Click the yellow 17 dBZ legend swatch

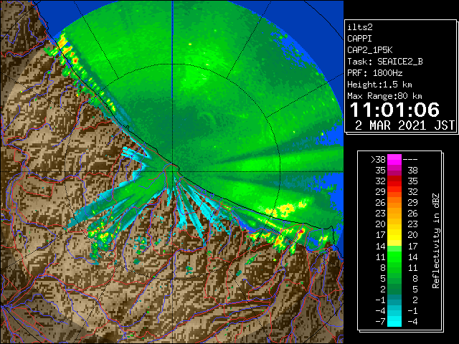click(394, 235)
